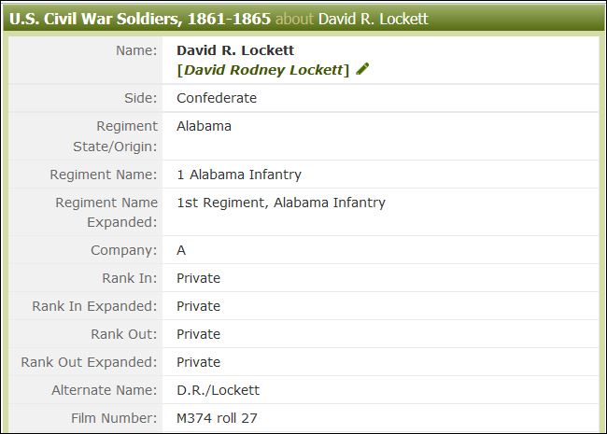Click David R. Lockett in the header bar
The height and width of the screenshot is (434, 607).
[374, 19]
